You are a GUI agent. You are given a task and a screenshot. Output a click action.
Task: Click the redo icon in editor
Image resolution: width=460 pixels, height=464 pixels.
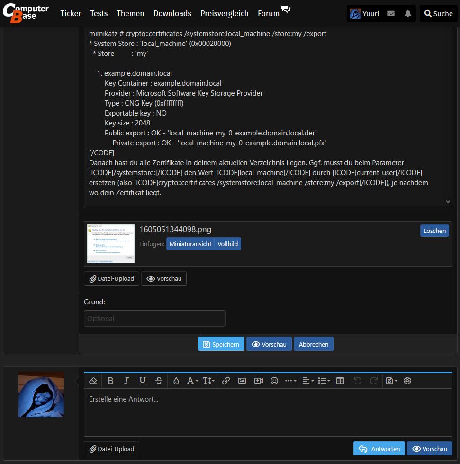coord(374,381)
